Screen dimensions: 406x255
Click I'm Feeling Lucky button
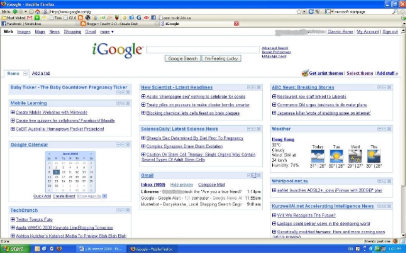coord(222,58)
